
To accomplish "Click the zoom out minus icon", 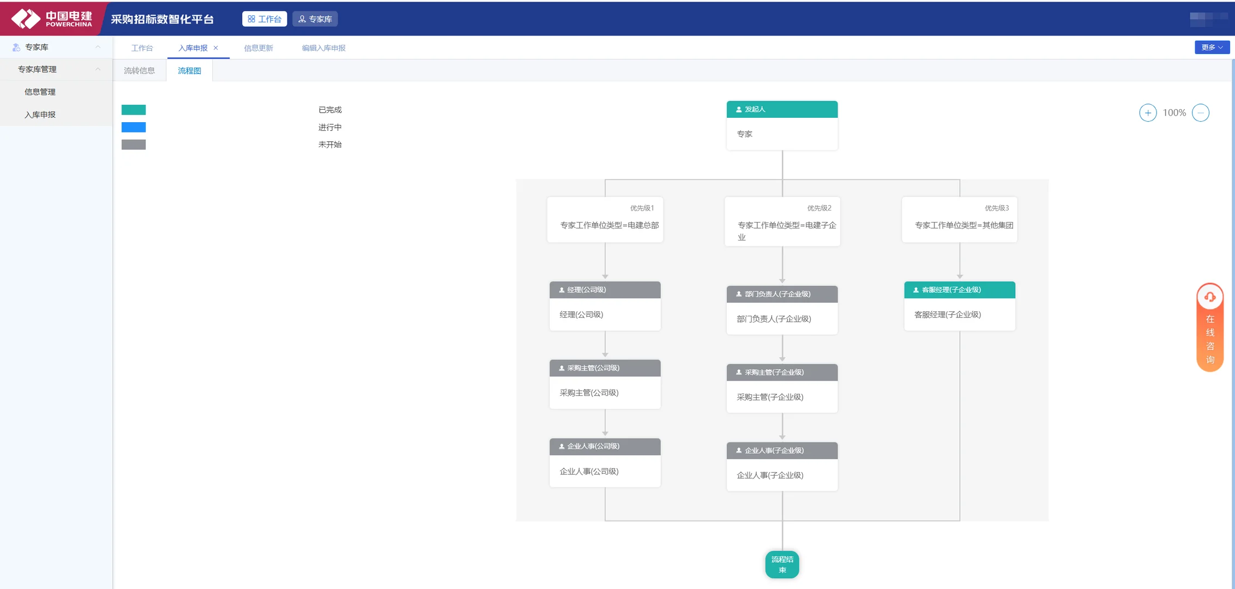I will (1200, 113).
